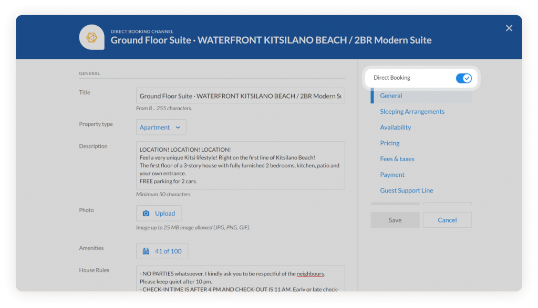Open the Availability section
This screenshot has height=308, width=538.
click(395, 128)
